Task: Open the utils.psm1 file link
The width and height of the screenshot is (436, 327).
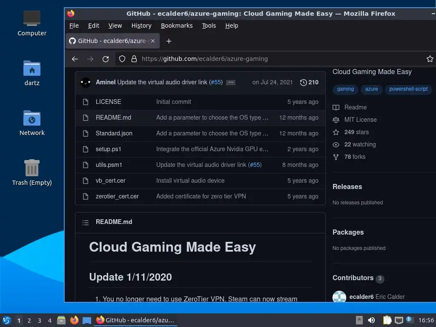Action: (x=109, y=165)
